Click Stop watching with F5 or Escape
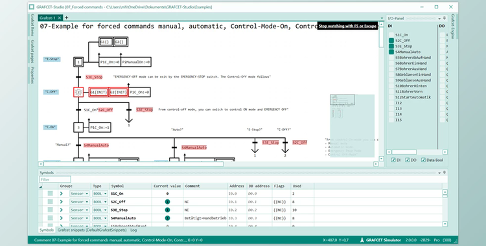Image resolution: width=486 pixels, height=246 pixels. 347,26
